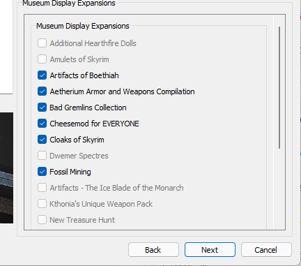Screen dimensions: 301x266
Task: Disable Aetherium Armor and Weapons Compilation
Action: (x=42, y=91)
